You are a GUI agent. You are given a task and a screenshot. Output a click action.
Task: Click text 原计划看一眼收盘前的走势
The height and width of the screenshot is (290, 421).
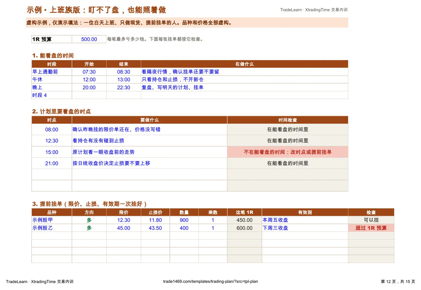tap(103, 152)
